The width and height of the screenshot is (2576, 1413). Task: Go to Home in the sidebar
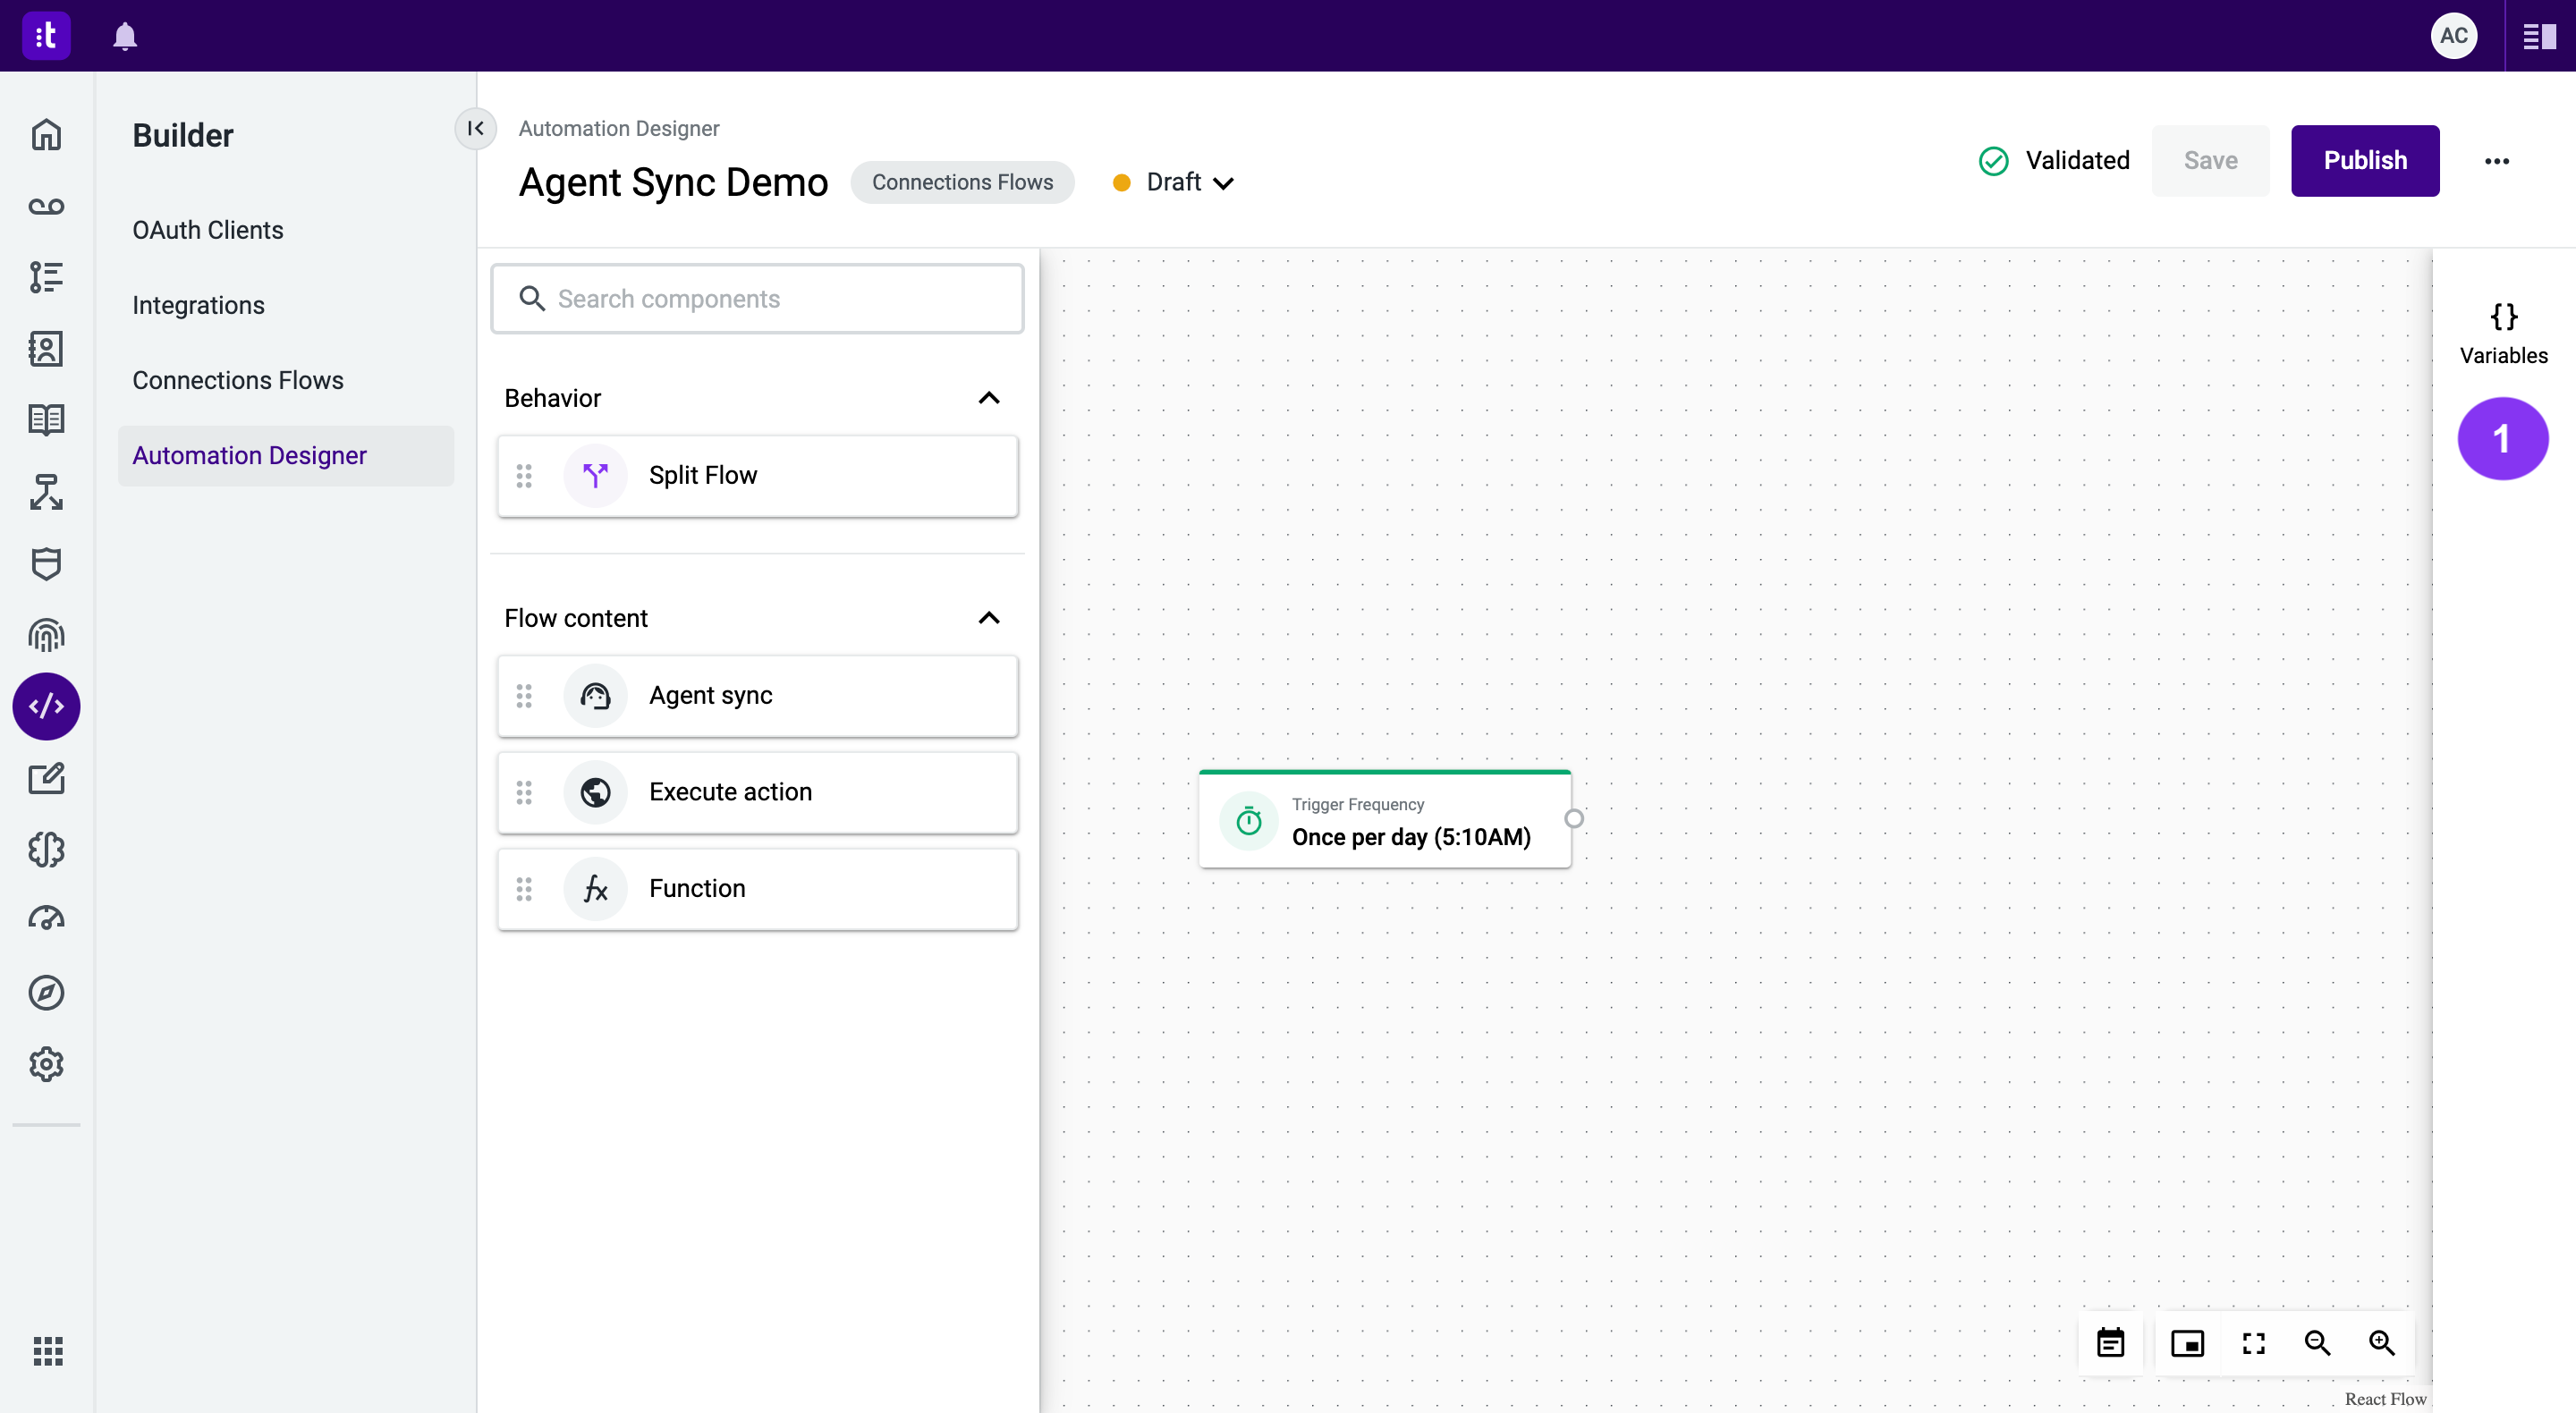pyautogui.click(x=46, y=135)
